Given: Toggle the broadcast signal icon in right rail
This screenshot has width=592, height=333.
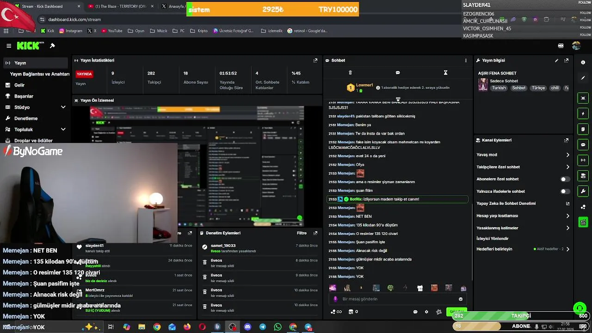Looking at the screenshot, I should click(583, 160).
